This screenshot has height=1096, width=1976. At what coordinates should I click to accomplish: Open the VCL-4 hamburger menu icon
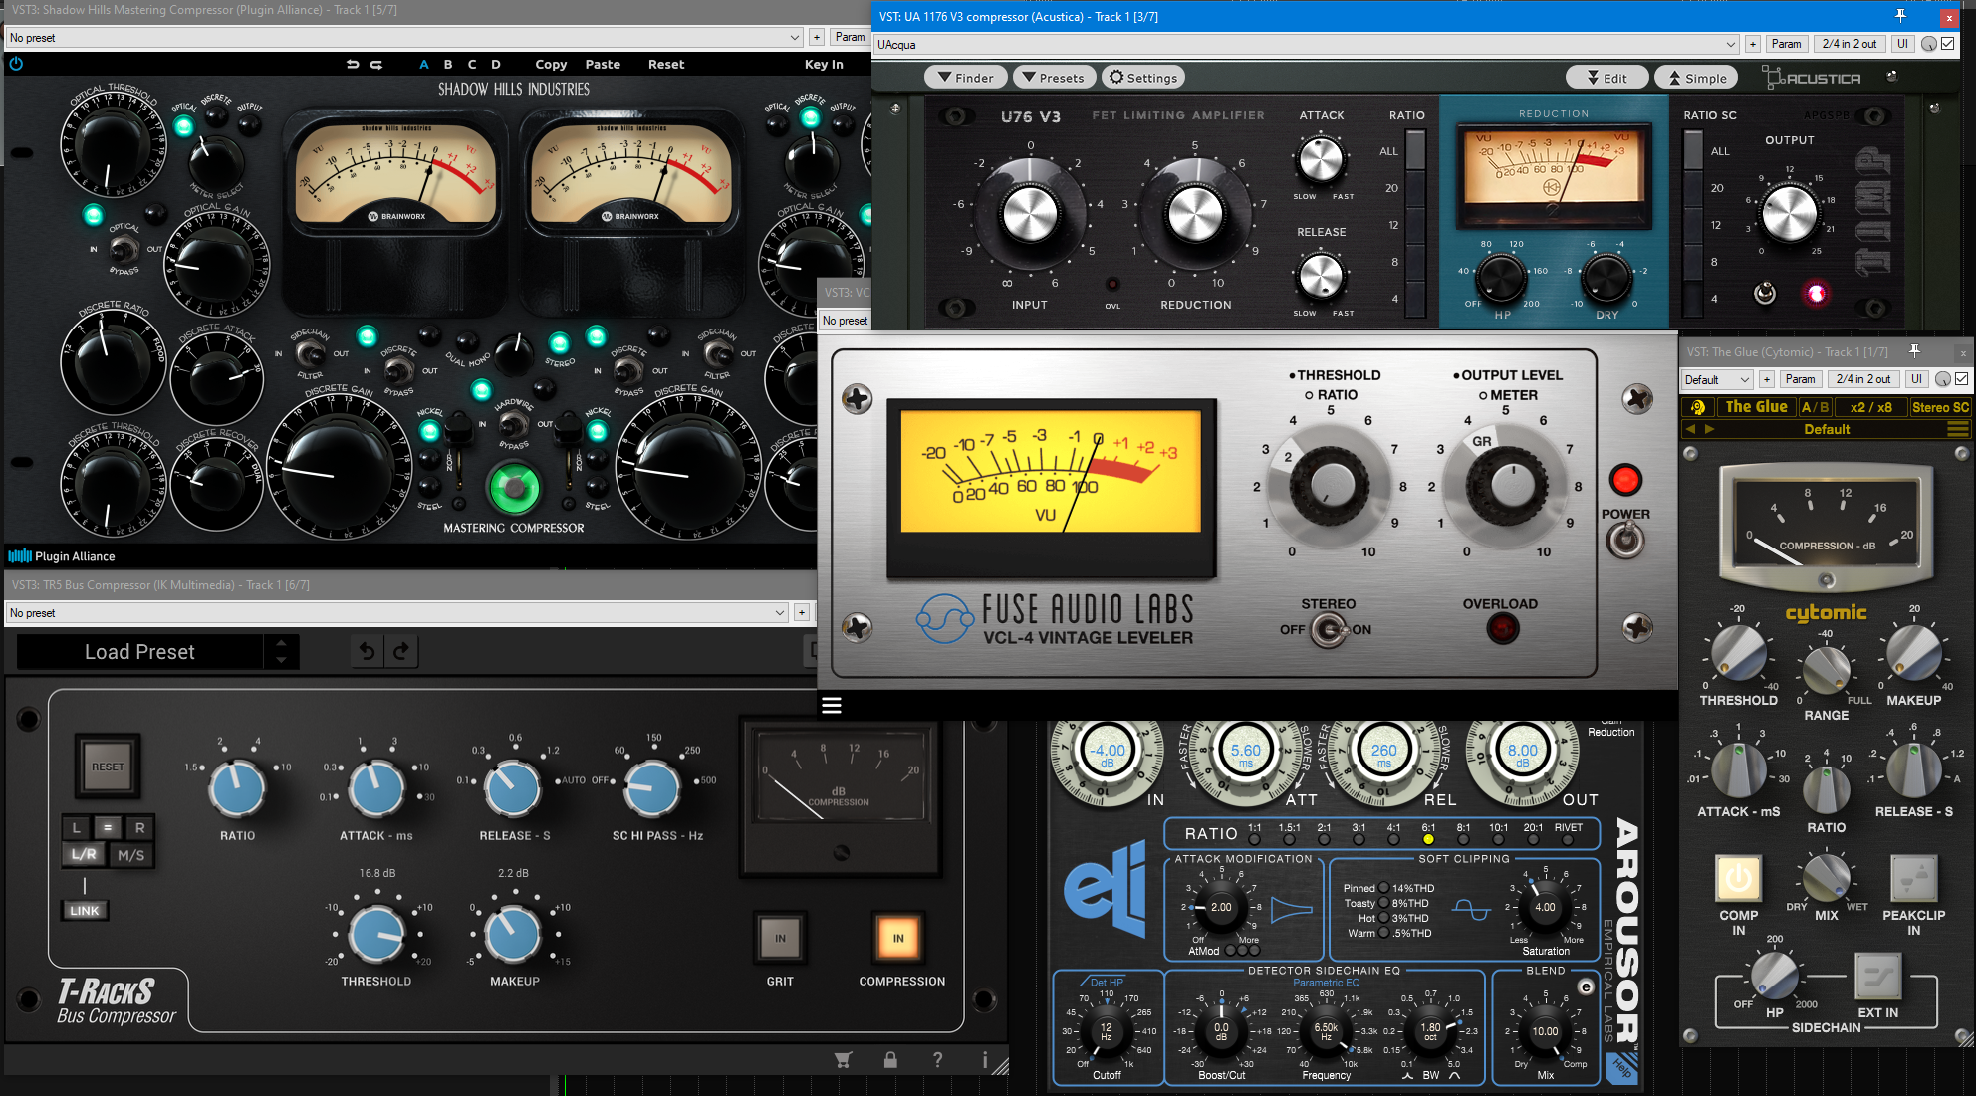[x=832, y=705]
